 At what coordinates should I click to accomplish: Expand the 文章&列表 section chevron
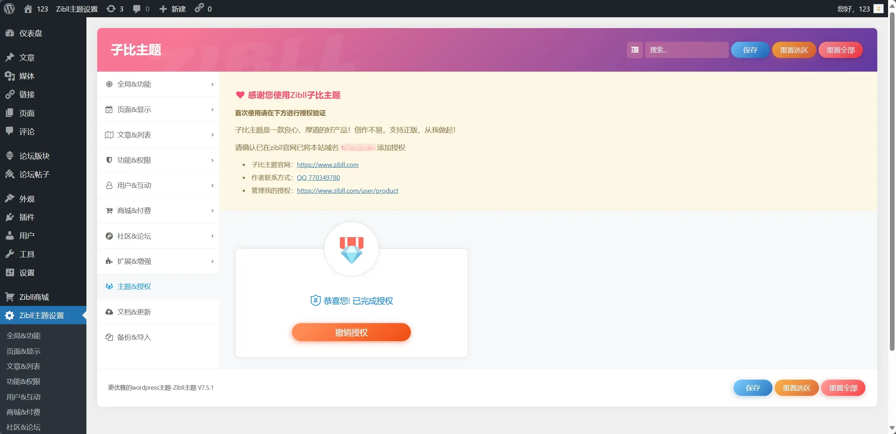[x=212, y=135]
